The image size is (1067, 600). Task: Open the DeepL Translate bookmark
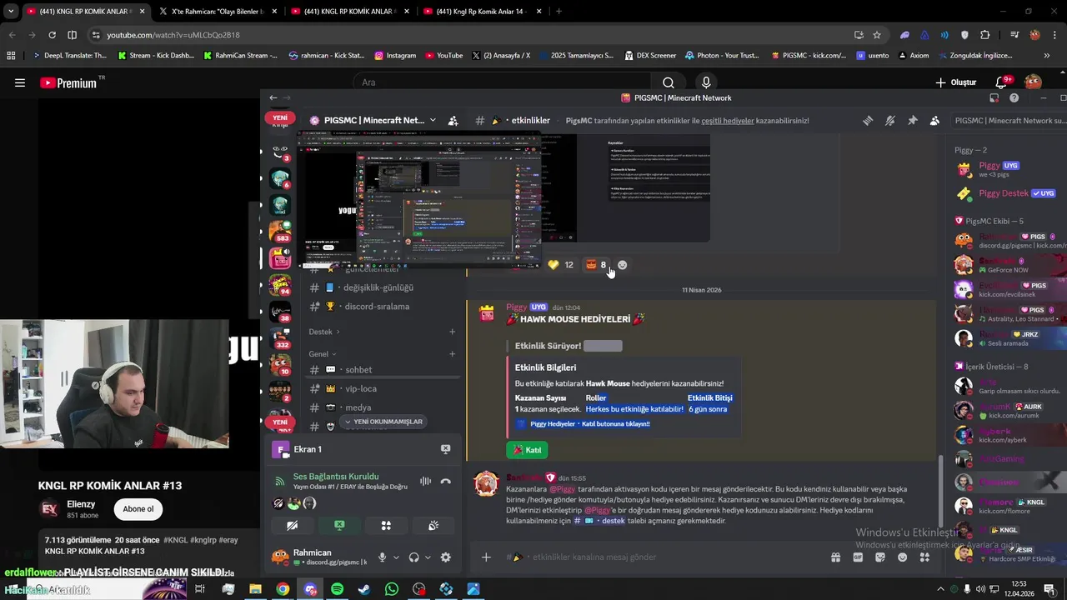click(70, 56)
